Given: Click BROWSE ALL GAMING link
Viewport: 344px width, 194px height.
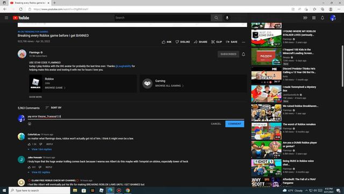Looking at the screenshot, I should [169, 86].
